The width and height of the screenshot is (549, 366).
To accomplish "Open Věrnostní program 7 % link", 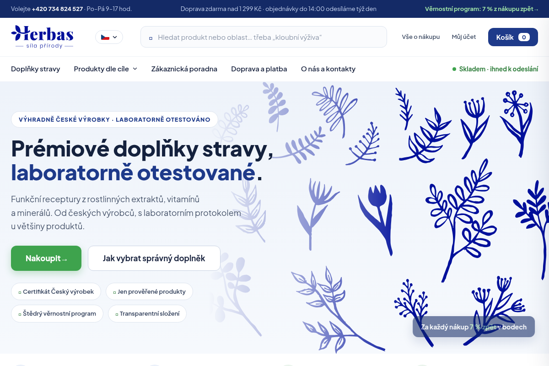I will point(482,9).
